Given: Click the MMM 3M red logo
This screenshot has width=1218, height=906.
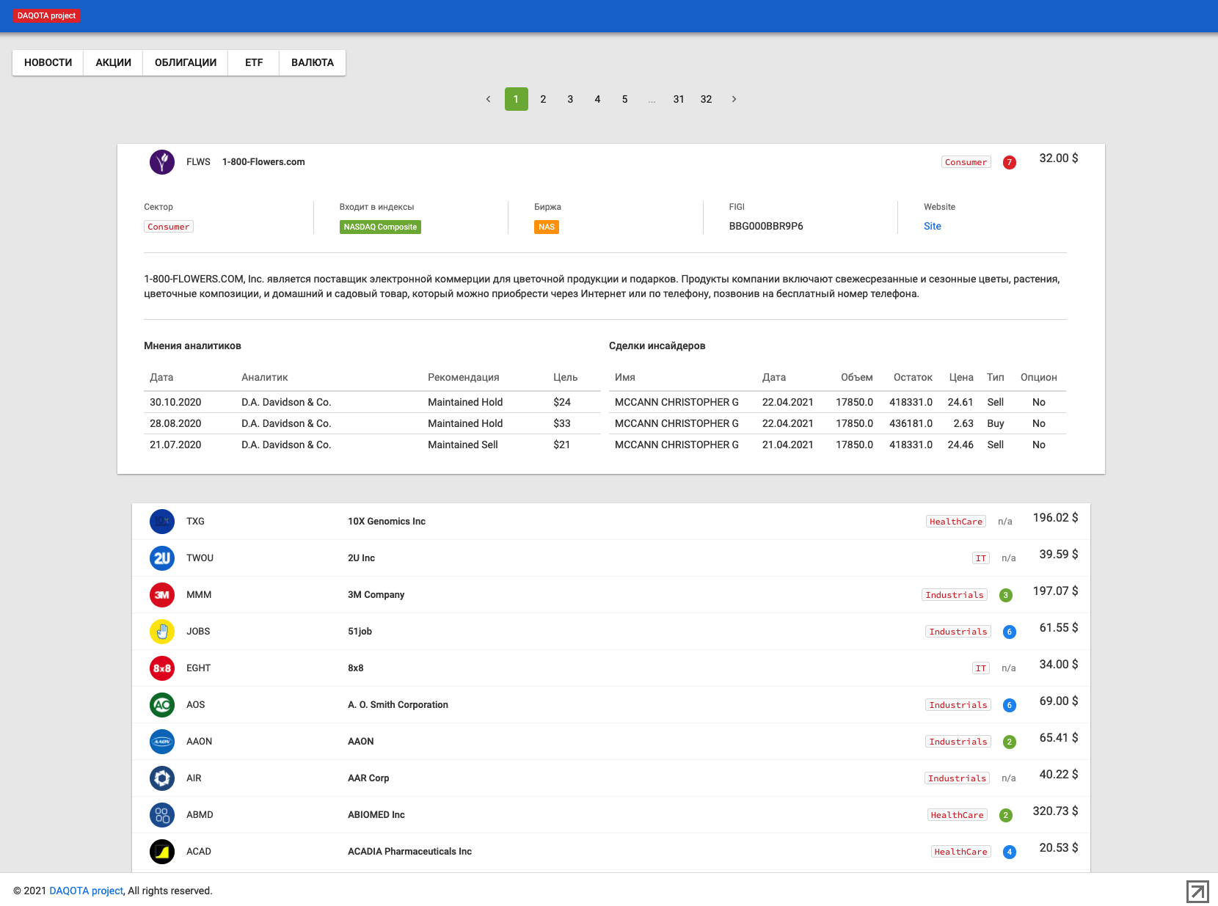Looking at the screenshot, I should (x=162, y=595).
